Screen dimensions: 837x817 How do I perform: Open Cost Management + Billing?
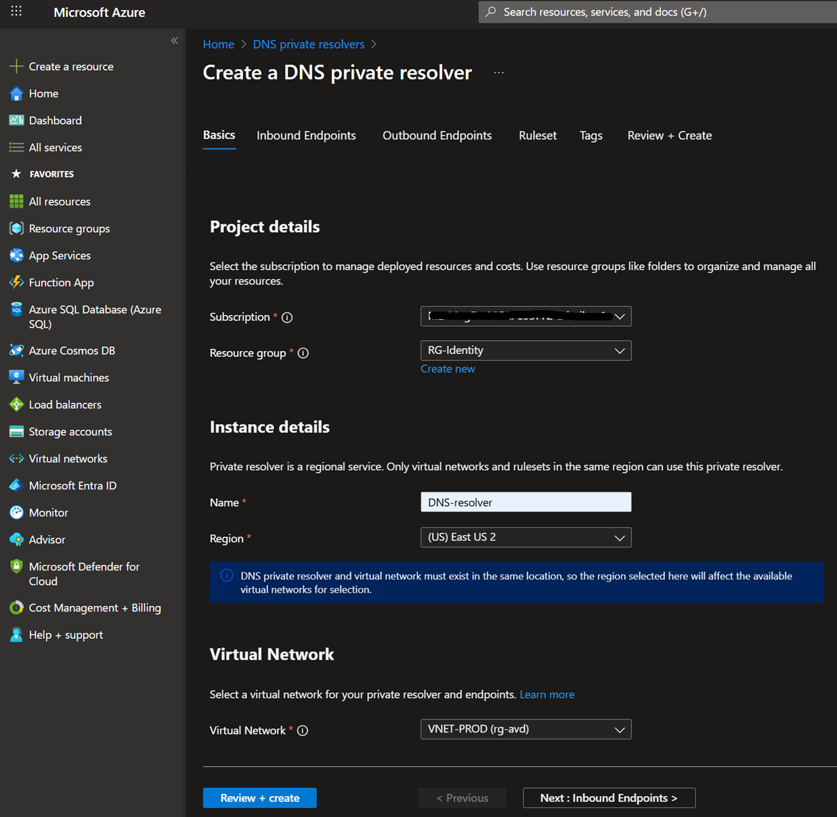tap(94, 608)
